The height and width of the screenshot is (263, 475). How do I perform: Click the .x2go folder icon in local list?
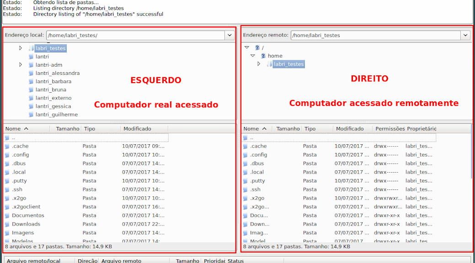pos(7,198)
